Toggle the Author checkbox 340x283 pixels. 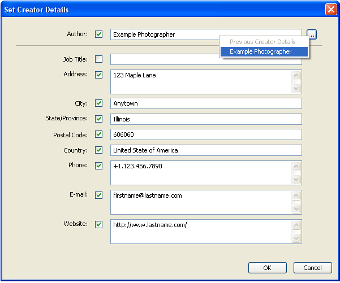(99, 34)
